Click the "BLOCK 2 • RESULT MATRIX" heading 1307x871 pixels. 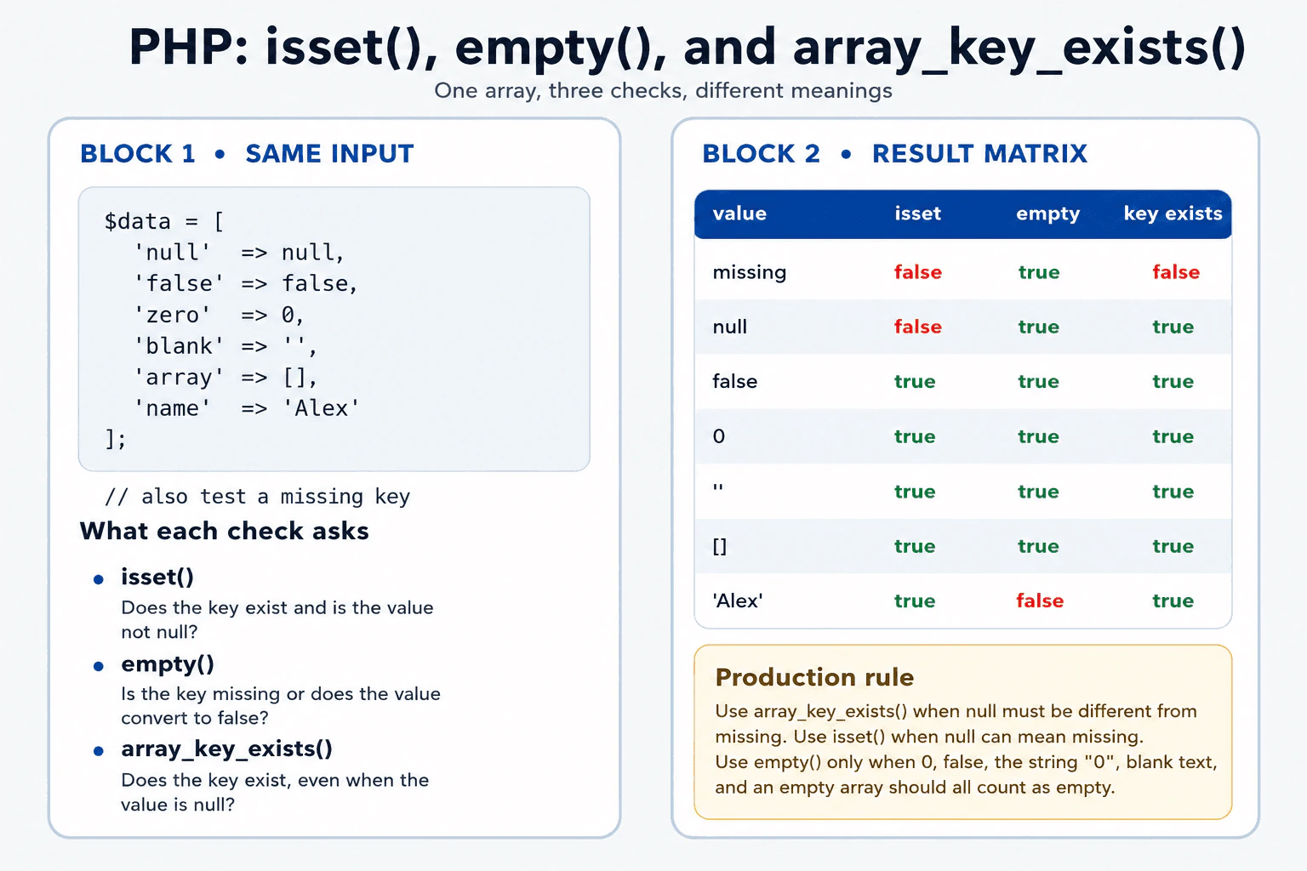point(894,154)
